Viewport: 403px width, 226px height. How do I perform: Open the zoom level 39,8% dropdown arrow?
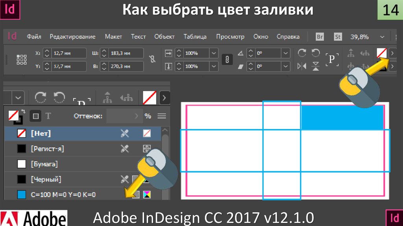(382, 37)
